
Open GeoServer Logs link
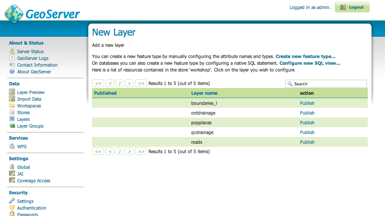click(x=33, y=58)
